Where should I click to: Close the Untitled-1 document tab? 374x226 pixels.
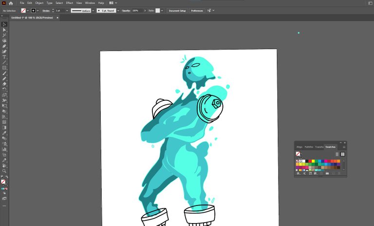pyautogui.click(x=57, y=18)
